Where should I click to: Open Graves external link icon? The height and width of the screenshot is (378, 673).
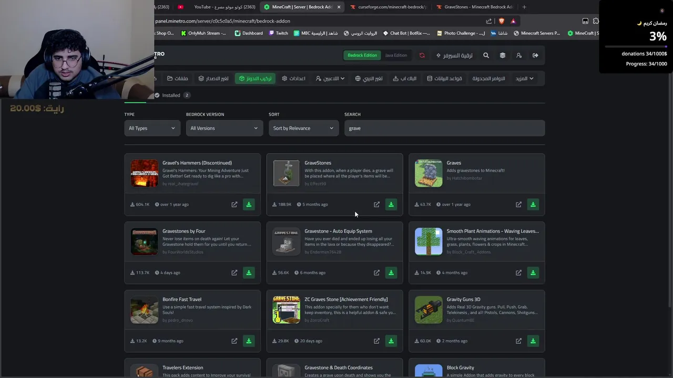518,204
